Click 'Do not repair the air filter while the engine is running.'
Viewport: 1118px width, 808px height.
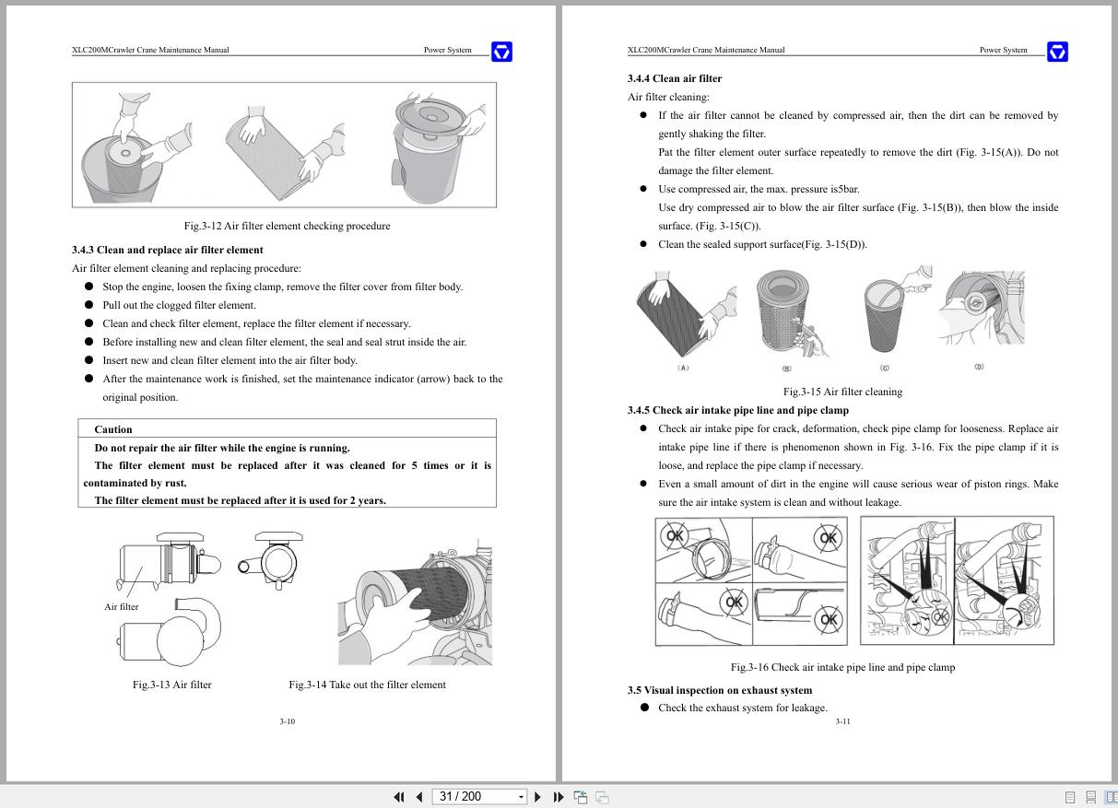222,448
